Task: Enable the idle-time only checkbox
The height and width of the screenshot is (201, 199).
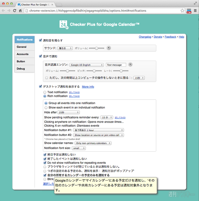Action: 47,78
